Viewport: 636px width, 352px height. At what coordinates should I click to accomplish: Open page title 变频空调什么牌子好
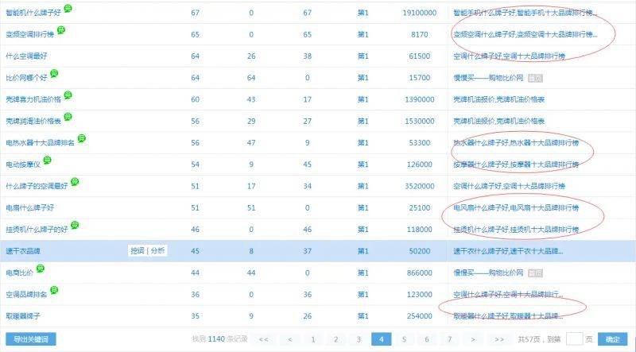(525, 34)
